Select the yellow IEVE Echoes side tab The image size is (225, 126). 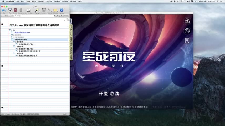[71, 42]
